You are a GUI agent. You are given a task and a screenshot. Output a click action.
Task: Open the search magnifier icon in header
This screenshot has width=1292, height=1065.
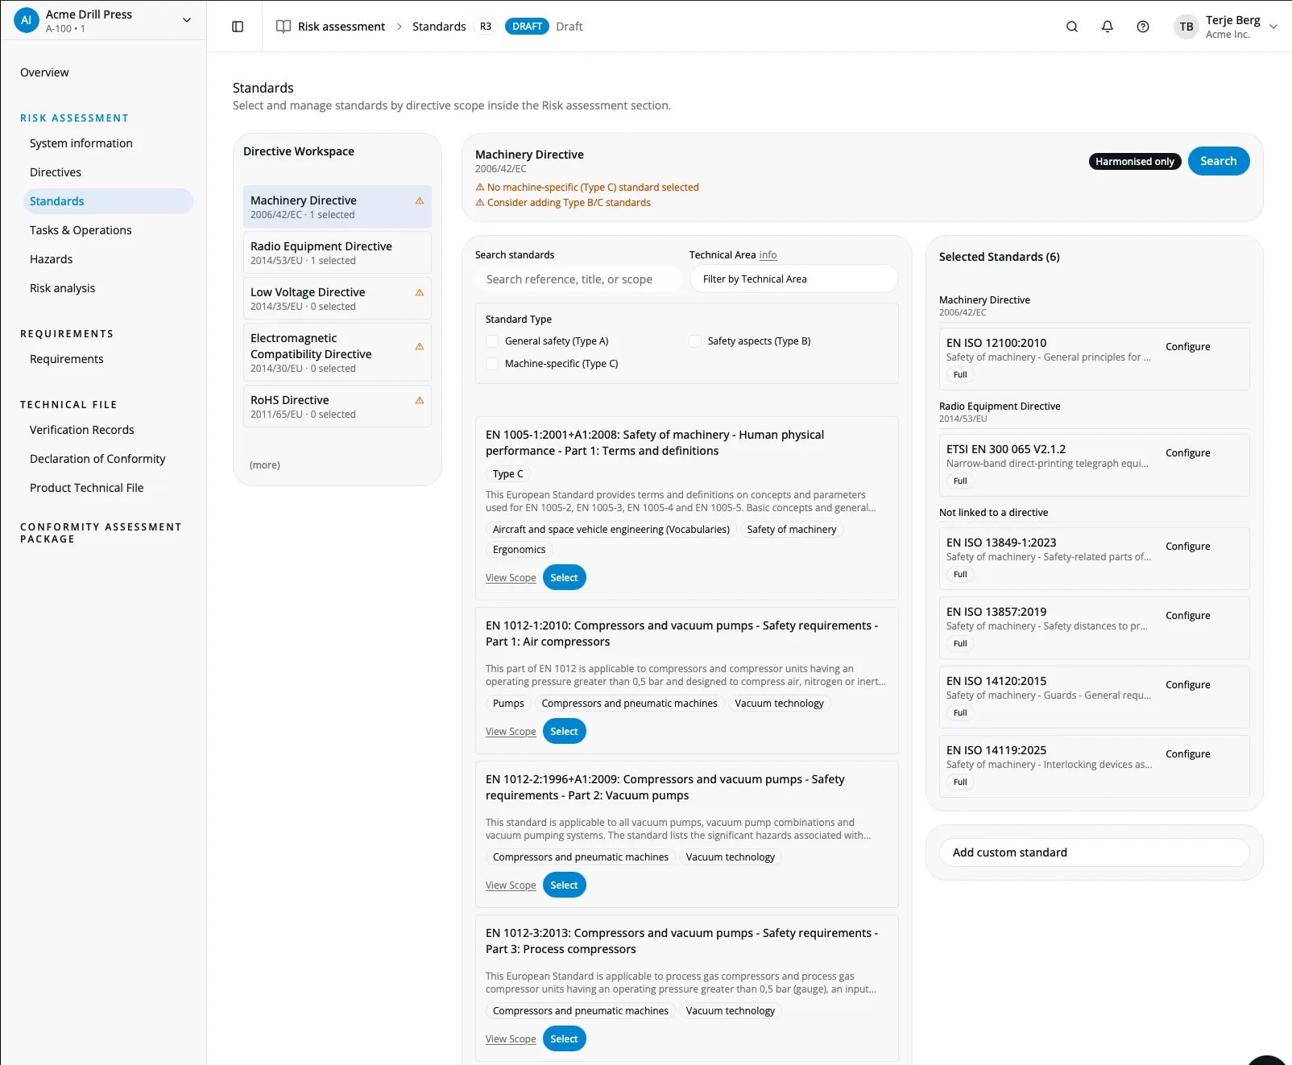point(1072,27)
